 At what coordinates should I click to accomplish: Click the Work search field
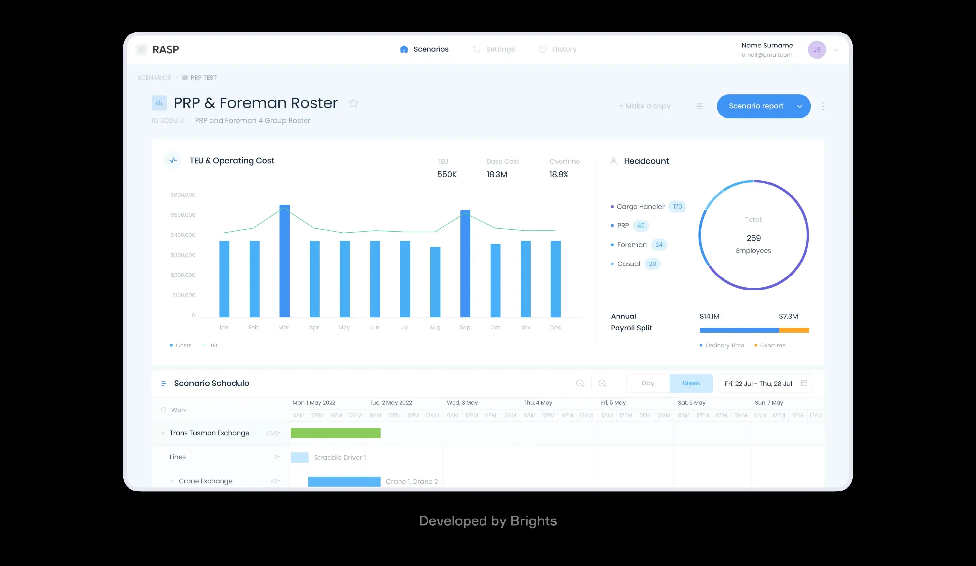point(220,410)
